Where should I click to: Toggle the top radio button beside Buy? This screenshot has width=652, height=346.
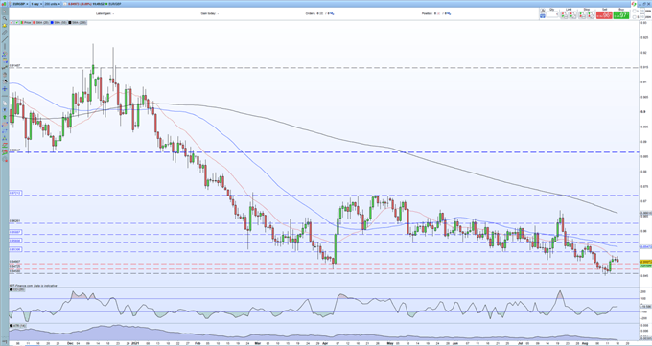[x=634, y=11]
